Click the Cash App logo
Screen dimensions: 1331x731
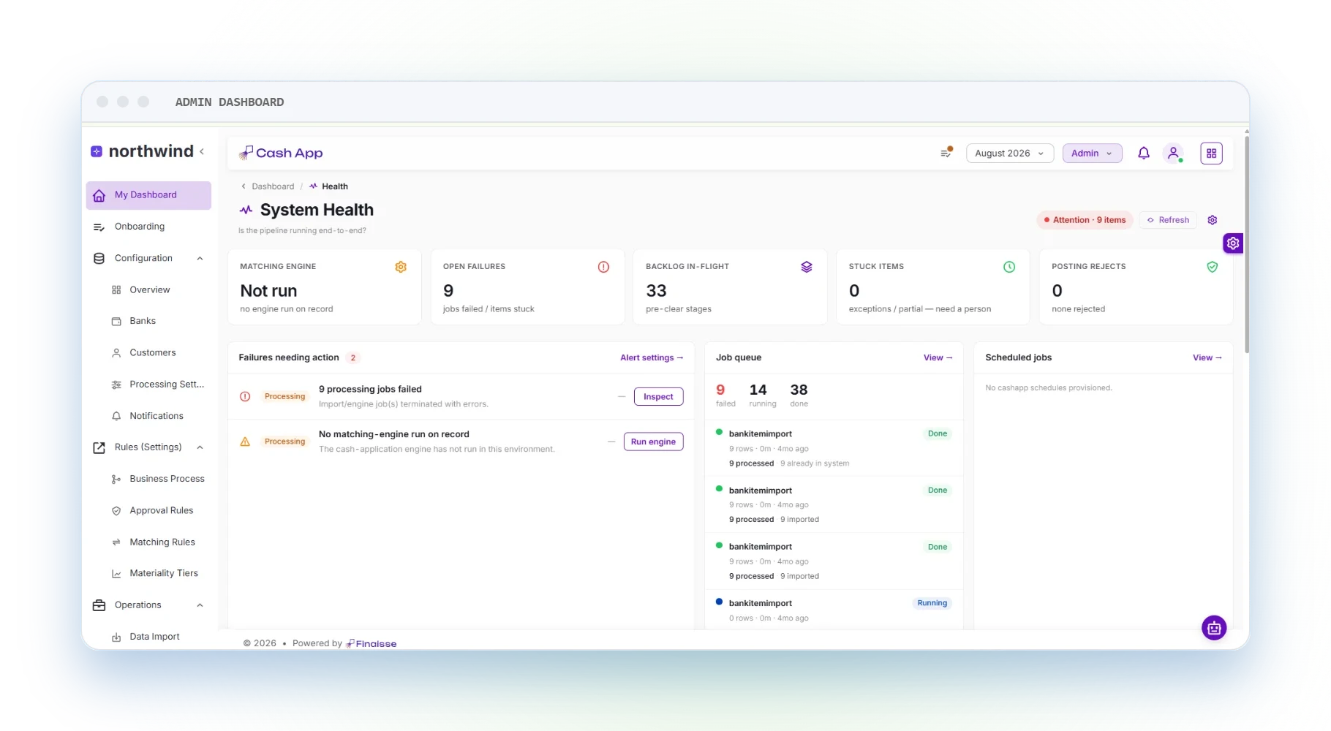[281, 153]
